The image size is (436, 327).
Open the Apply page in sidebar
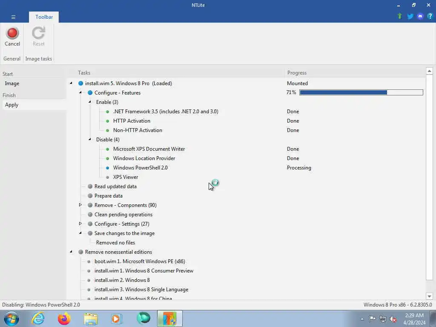[x=11, y=105]
